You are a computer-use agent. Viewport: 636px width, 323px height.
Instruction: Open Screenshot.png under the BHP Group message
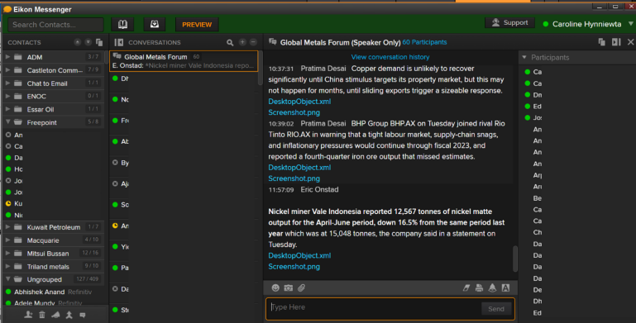coord(294,178)
